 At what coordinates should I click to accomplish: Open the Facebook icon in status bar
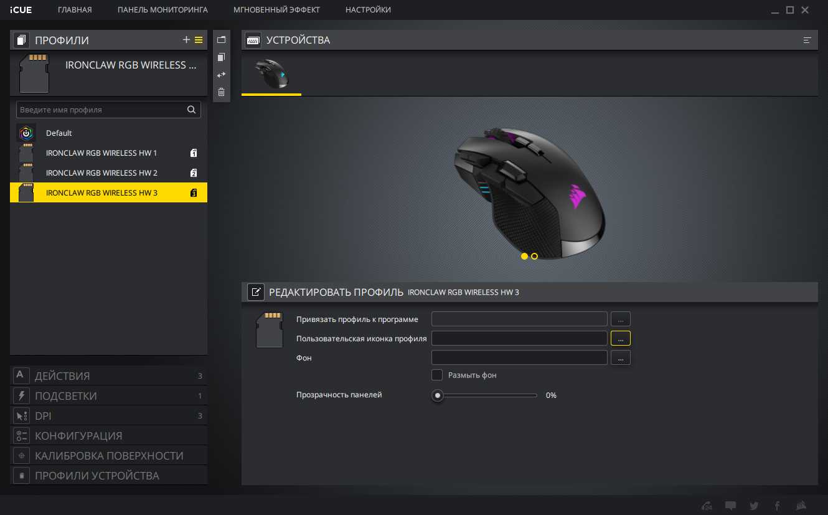point(777,506)
